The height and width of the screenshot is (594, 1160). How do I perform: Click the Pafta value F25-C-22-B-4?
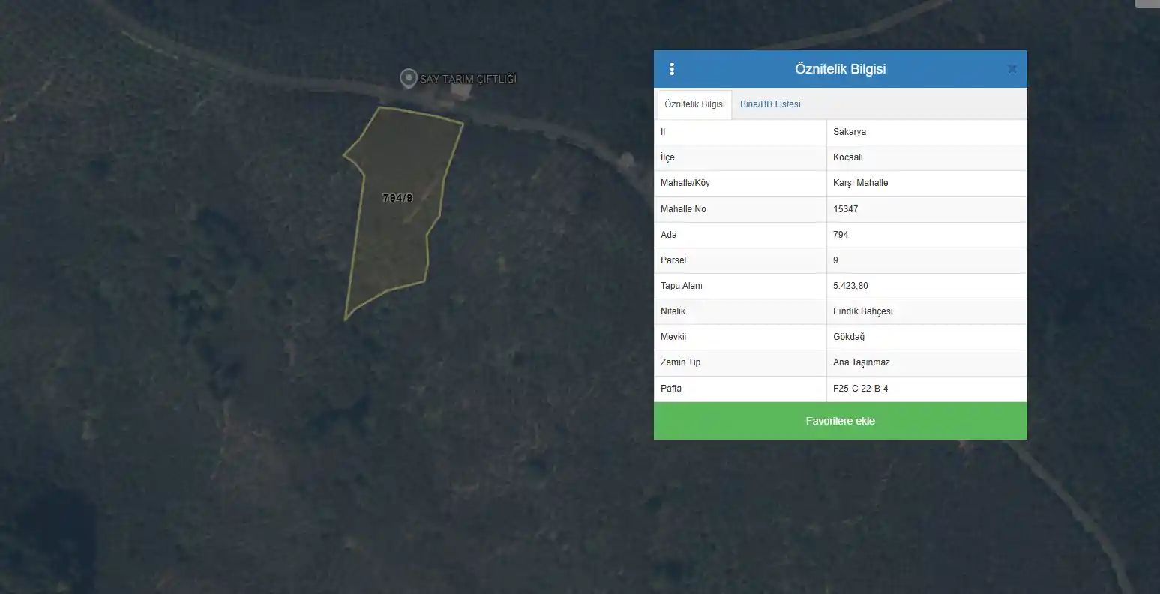pyautogui.click(x=861, y=388)
